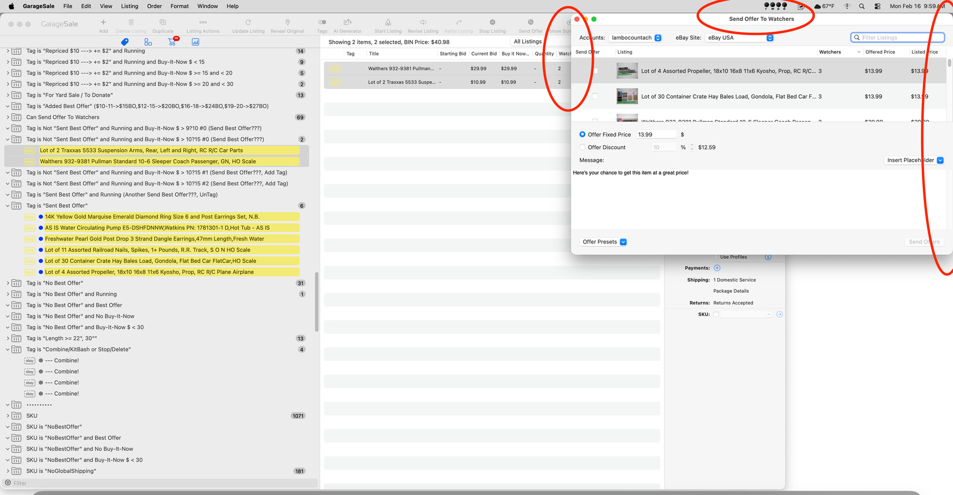The image size is (953, 495).
Task: Select the blue tag sidebar icon
Action: 125,42
